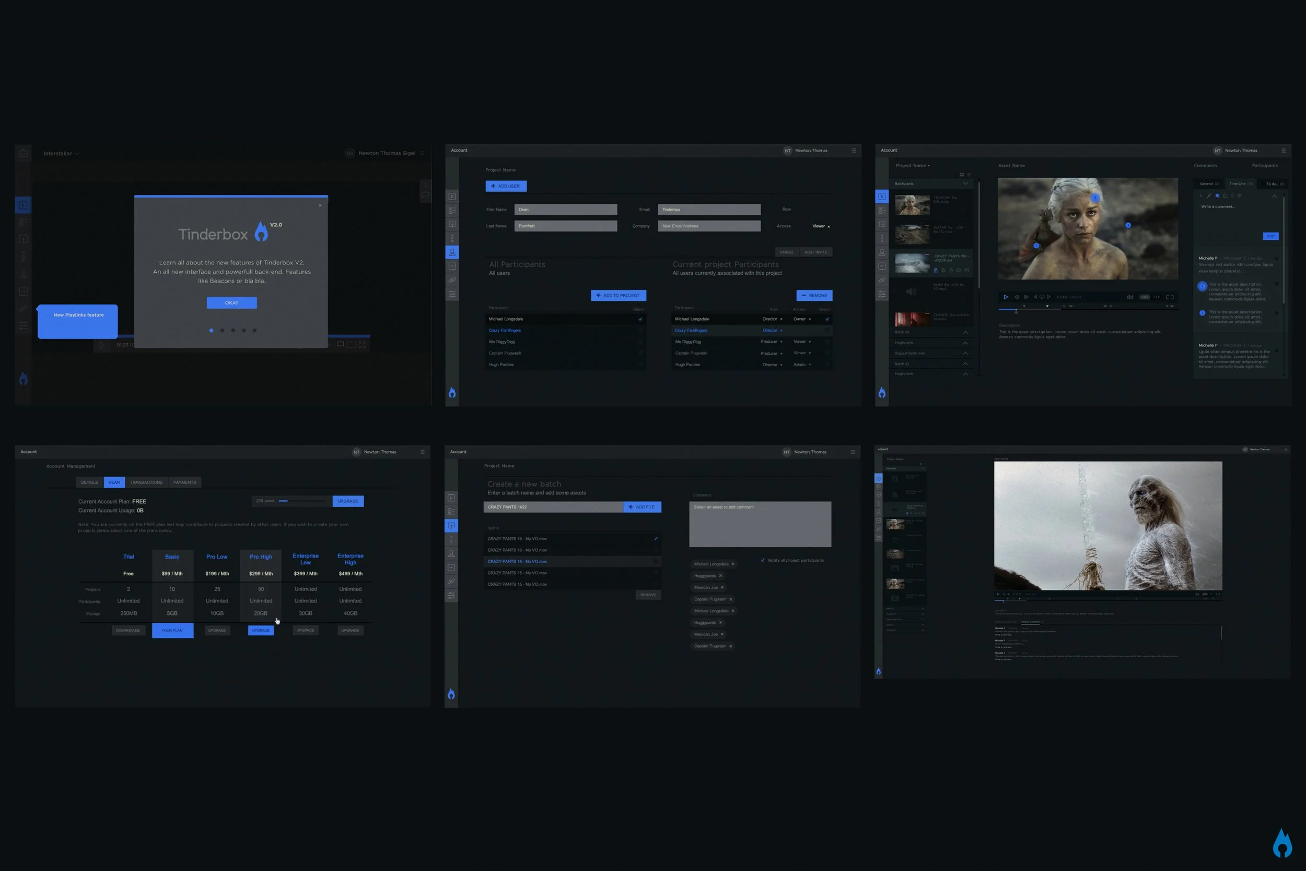This screenshot has height=871, width=1306.
Task: Toggle Notify all project participants checkbox
Action: click(763, 561)
